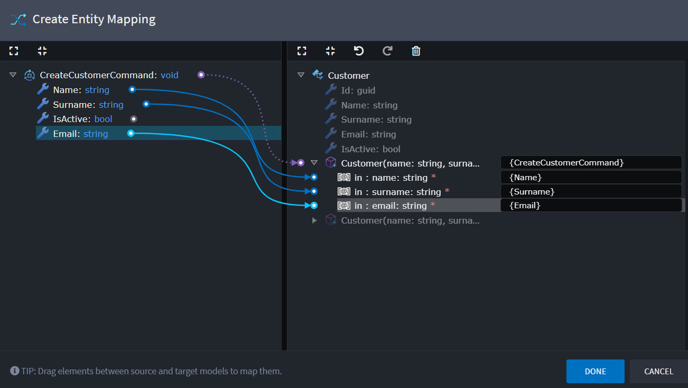Click the wrench icon beside target Name: string
Image resolution: width=688 pixels, height=388 pixels.
[331, 105]
